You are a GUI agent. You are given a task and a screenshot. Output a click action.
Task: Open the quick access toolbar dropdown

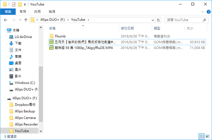25,5
